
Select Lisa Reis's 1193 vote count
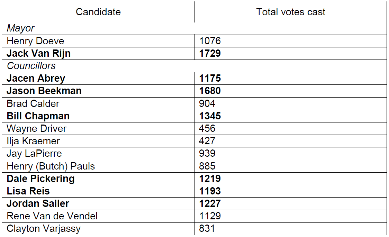[210, 191]
